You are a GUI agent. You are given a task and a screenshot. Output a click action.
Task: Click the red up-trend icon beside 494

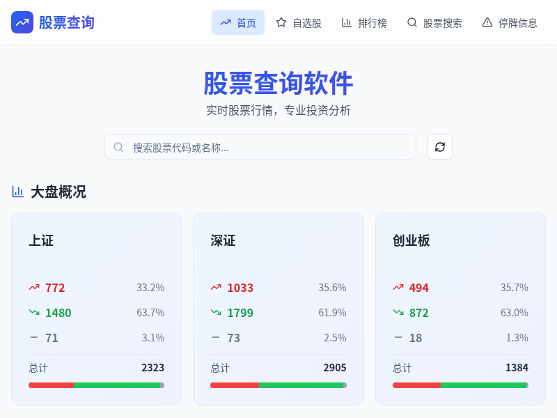[398, 287]
